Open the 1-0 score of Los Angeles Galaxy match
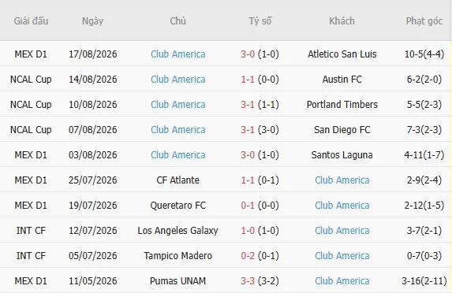The image size is (452, 293). 248,231
